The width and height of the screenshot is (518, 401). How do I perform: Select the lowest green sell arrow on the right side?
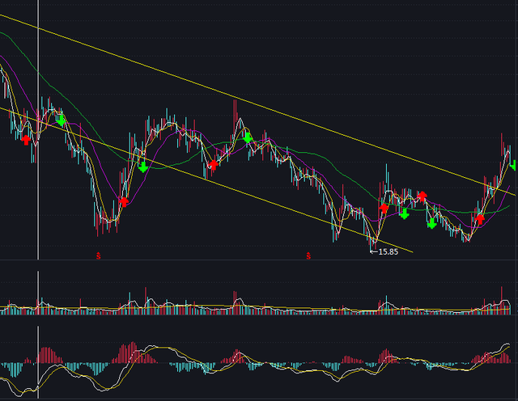[432, 223]
